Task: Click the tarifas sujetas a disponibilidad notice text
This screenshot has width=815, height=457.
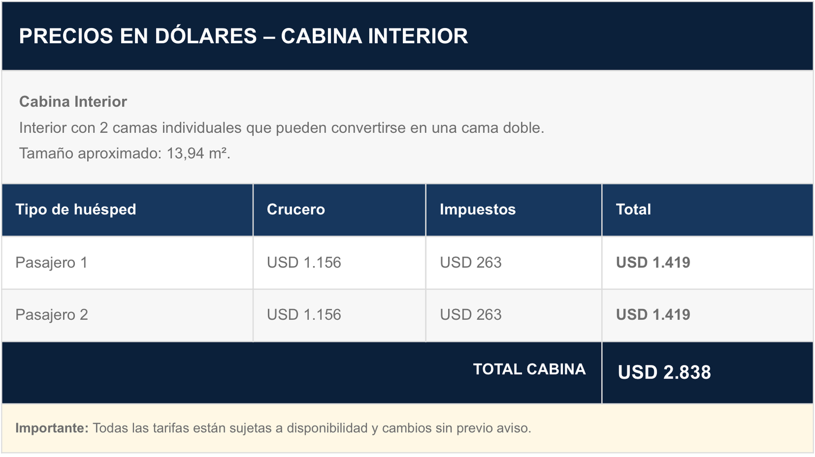Action: point(312,429)
